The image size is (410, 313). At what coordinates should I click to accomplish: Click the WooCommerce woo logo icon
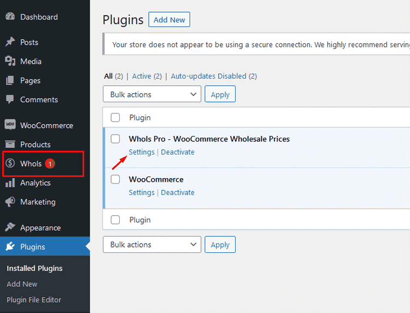[x=10, y=125]
